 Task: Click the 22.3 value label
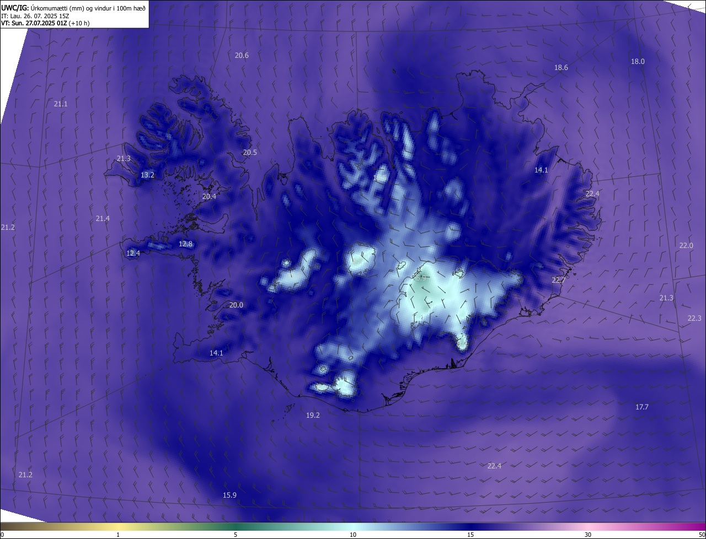coord(694,318)
